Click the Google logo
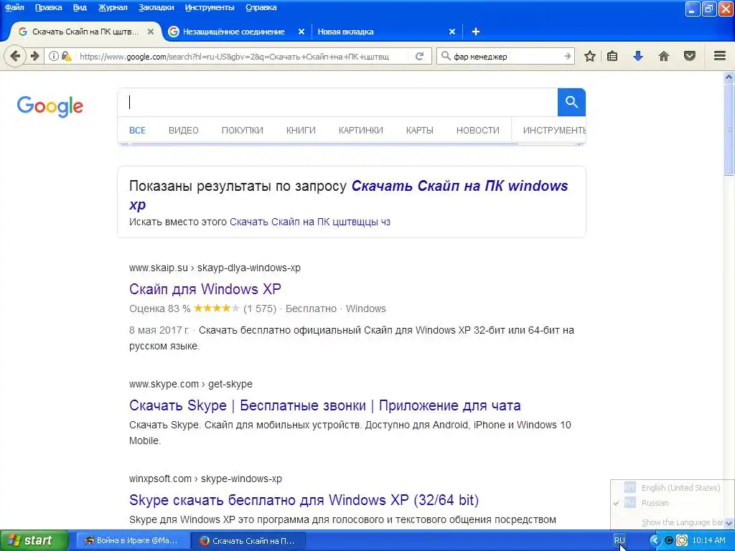The height and width of the screenshot is (551, 735). pos(50,106)
